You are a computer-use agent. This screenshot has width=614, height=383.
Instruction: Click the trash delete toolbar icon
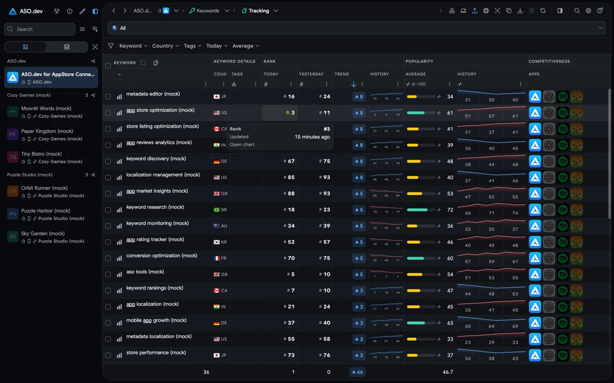pyautogui.click(x=532, y=11)
